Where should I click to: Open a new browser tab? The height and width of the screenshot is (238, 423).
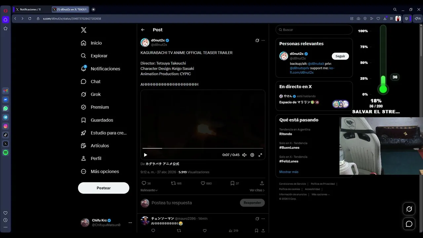tap(93, 10)
